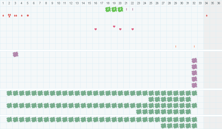The height and width of the screenshot is (129, 222).
Task: Click the heart icon on day 16
Action: click(96, 29)
